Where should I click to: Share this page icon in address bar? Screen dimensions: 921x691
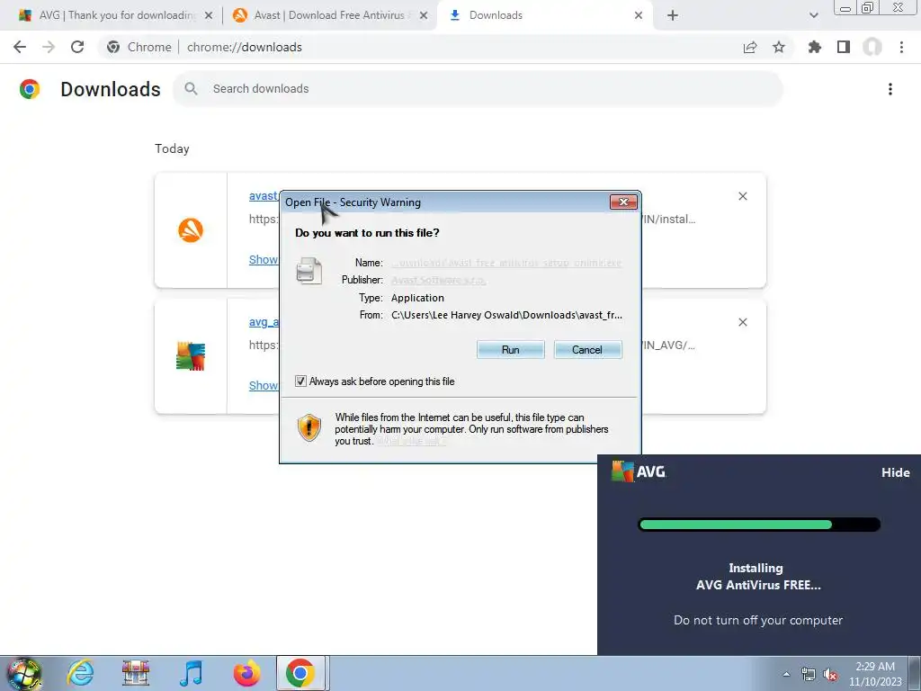(x=750, y=47)
